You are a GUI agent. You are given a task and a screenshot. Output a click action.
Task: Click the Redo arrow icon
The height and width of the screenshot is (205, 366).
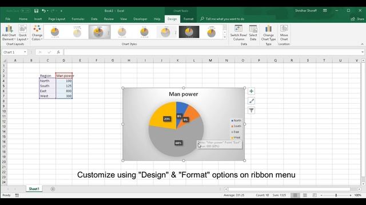[x=53, y=11]
